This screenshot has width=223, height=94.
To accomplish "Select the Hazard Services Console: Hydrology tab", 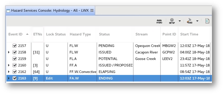I will click(50, 10).
